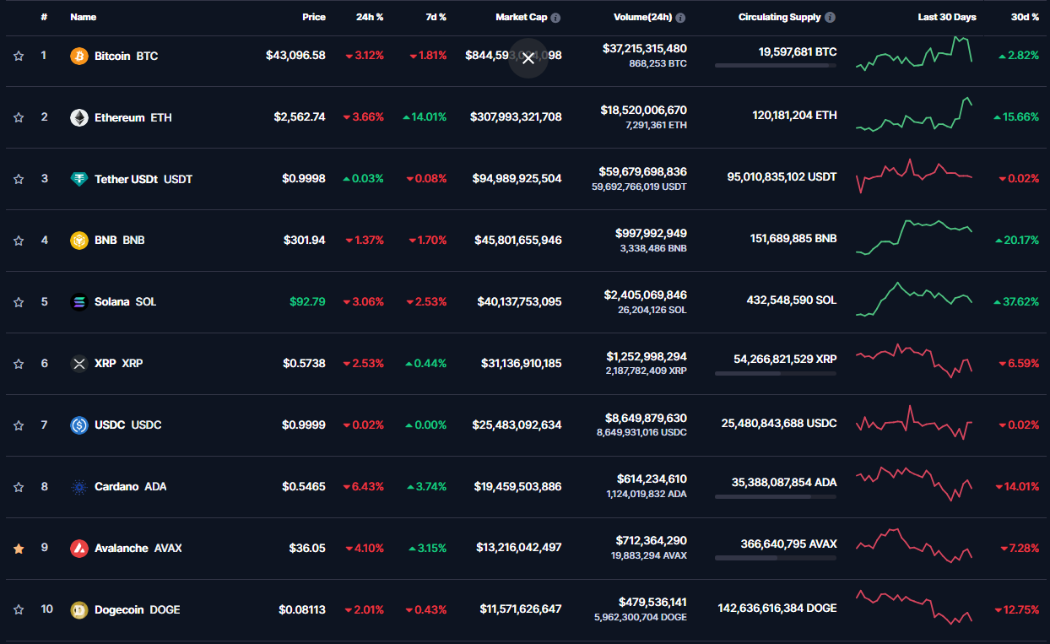This screenshot has width=1050, height=644.
Task: Sort by the 7d % column header
Action: click(x=436, y=17)
